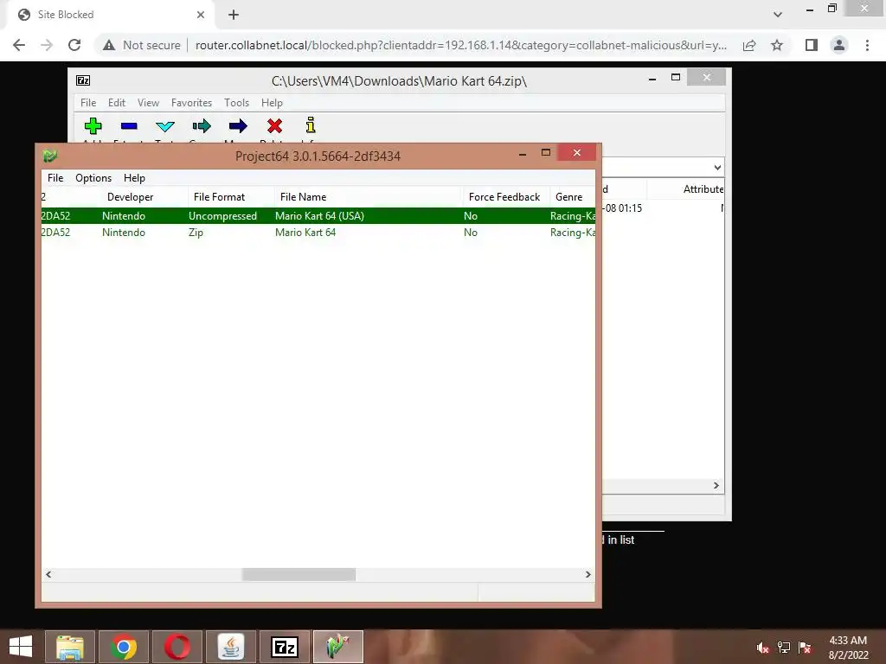Sort by Developer column header
Screen dimensions: 886x664
(x=144, y=197)
